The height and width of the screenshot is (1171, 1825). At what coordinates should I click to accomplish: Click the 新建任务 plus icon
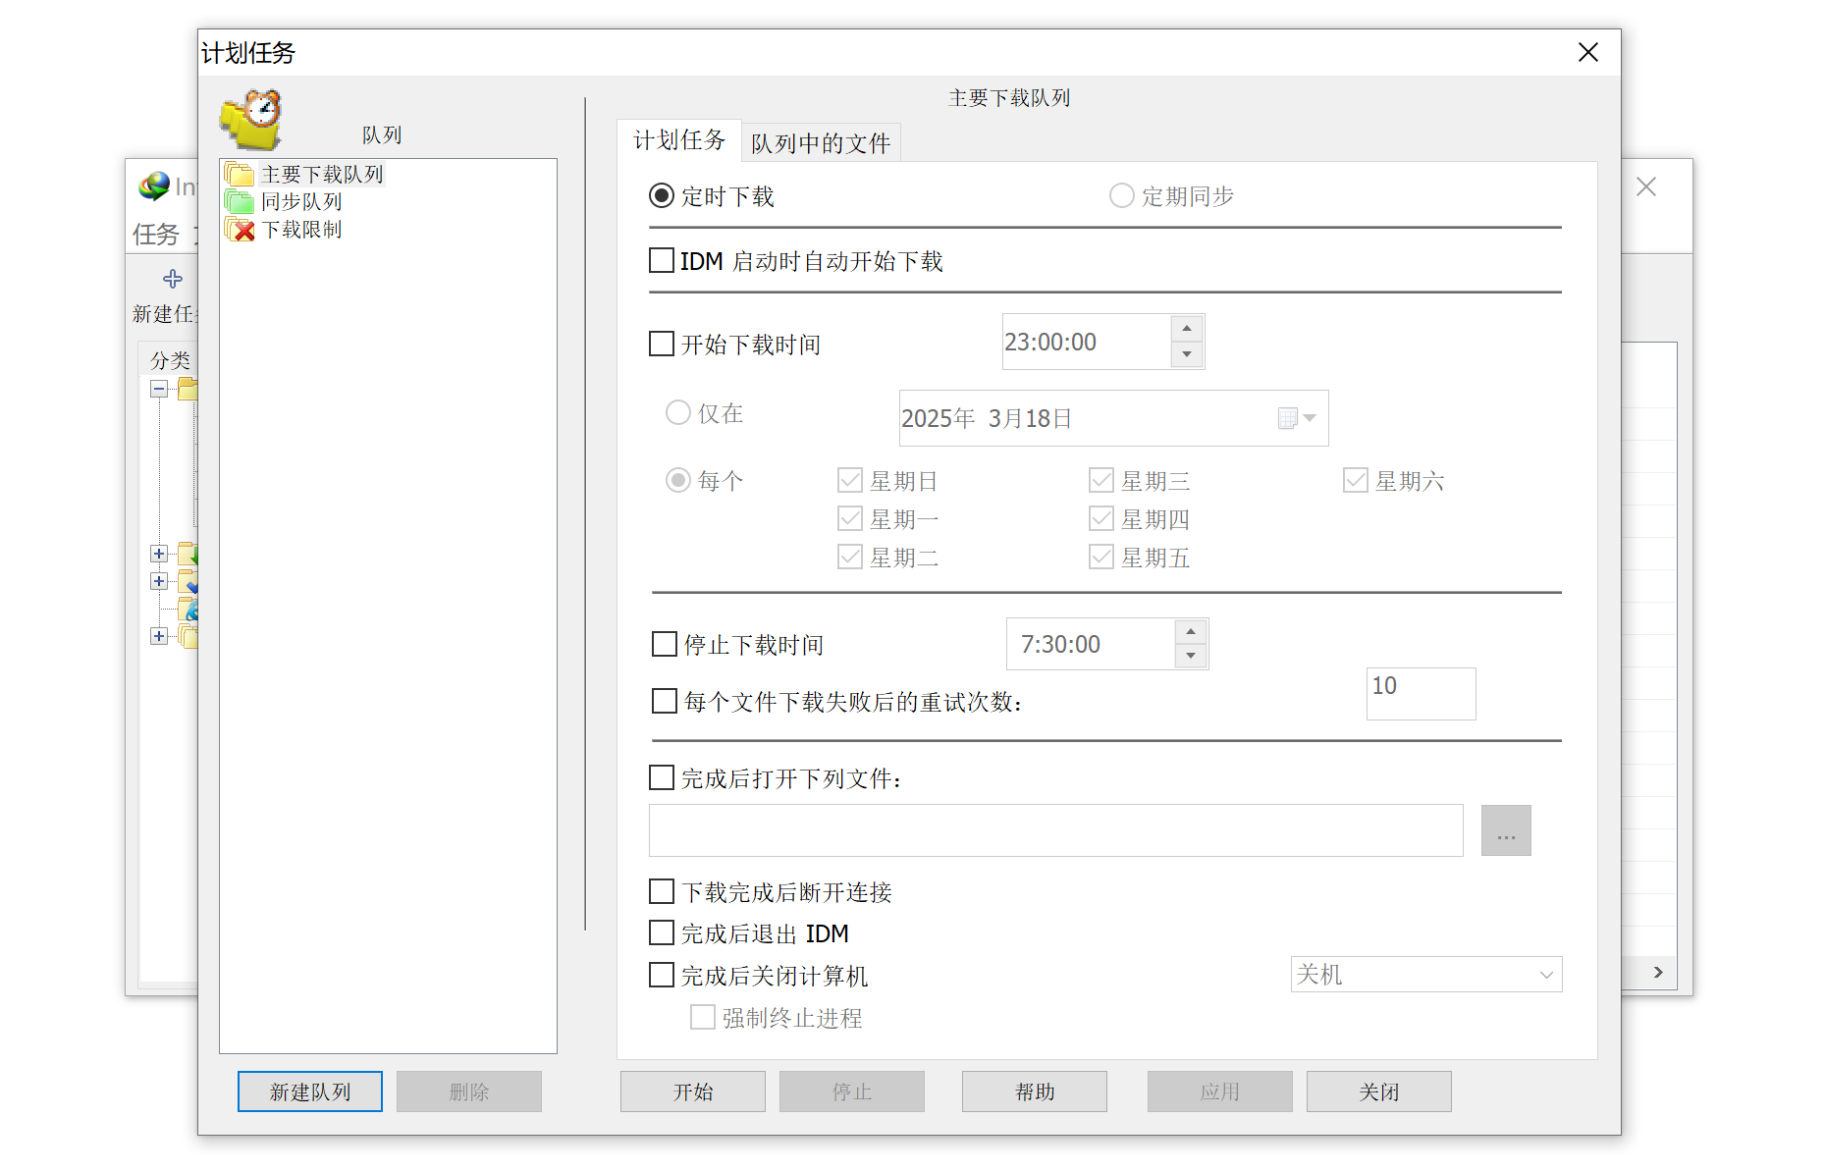(171, 279)
